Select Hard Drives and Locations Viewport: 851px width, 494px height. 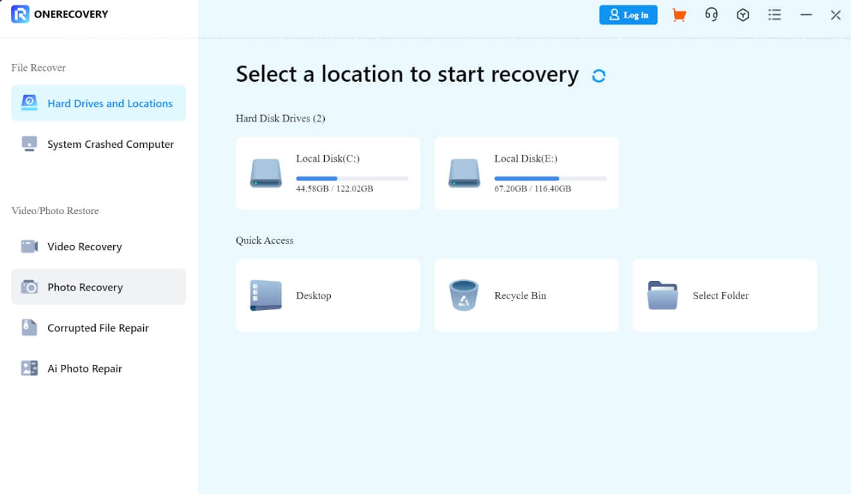pyautogui.click(x=110, y=103)
